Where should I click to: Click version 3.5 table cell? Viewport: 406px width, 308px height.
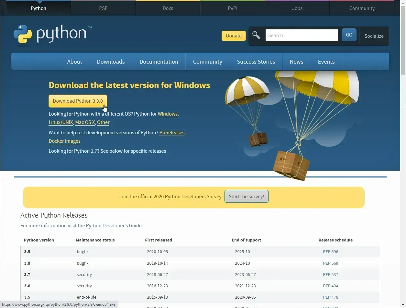(x=27, y=297)
